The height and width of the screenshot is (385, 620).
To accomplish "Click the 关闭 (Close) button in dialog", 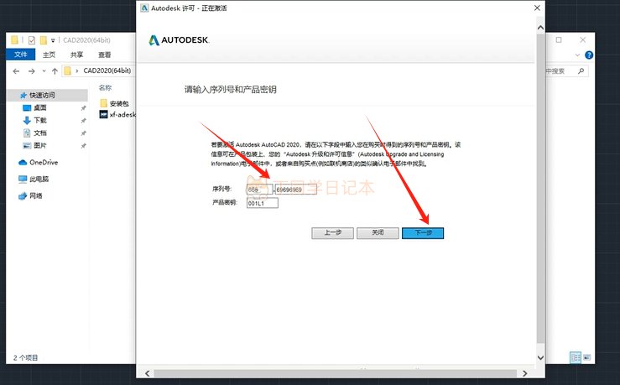I will (x=378, y=233).
